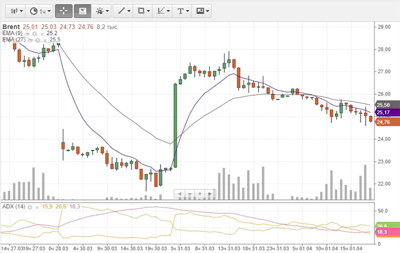Open ADX (14) settings gear
Viewport: 400px width, 253px height.
tap(30, 207)
